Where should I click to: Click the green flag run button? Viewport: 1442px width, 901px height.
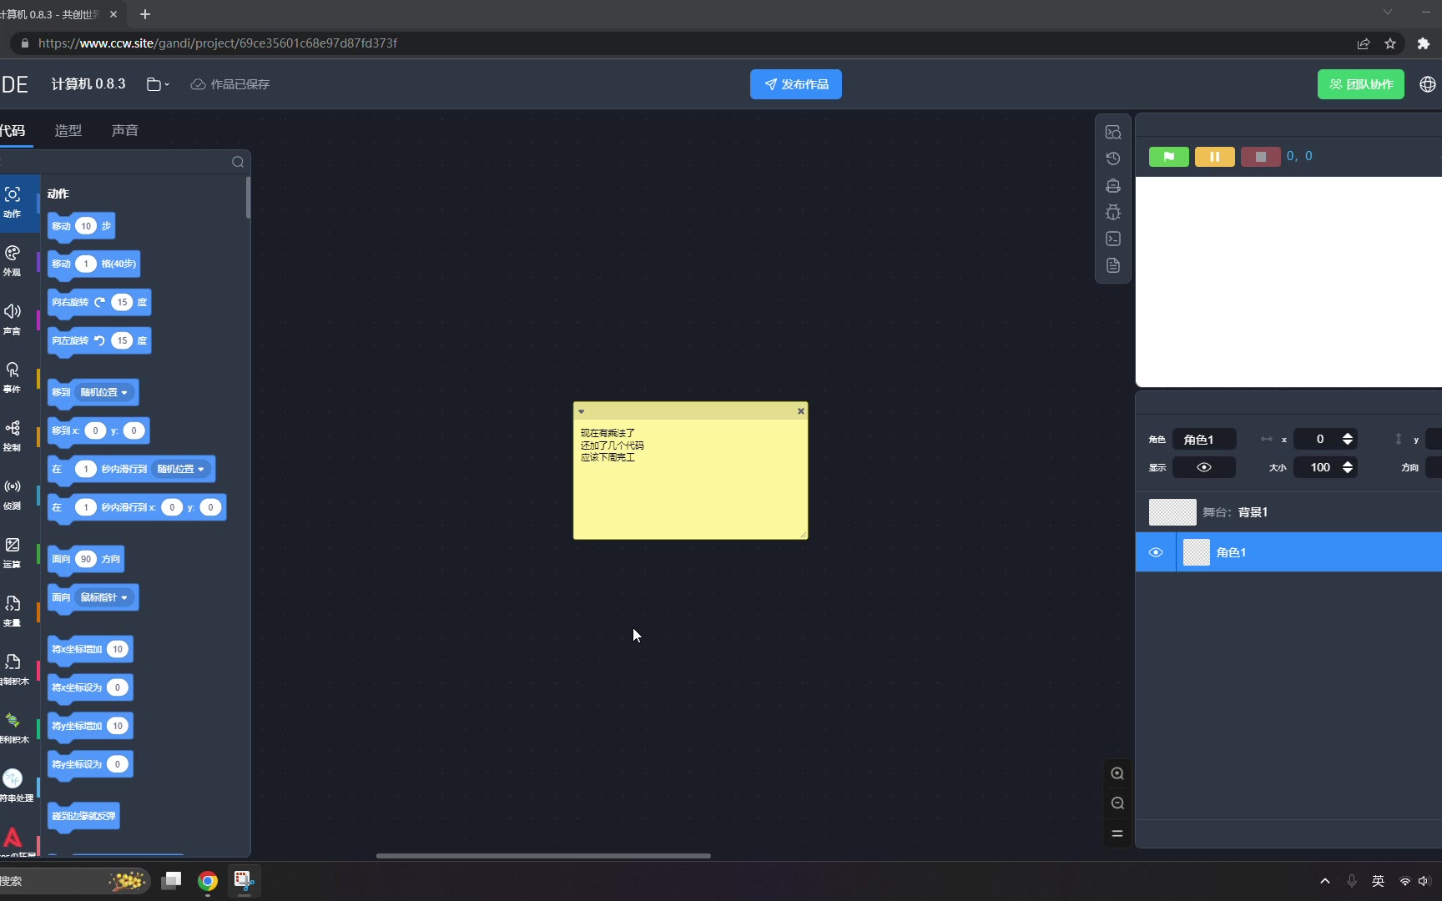coord(1168,157)
